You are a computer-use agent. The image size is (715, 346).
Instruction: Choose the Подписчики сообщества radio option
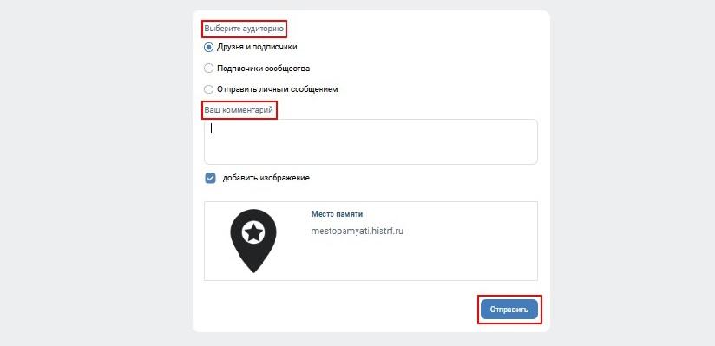[208, 69]
